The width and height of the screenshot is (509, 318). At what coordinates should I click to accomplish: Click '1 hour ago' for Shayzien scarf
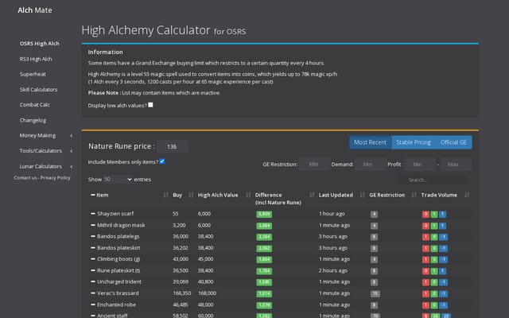click(x=332, y=214)
